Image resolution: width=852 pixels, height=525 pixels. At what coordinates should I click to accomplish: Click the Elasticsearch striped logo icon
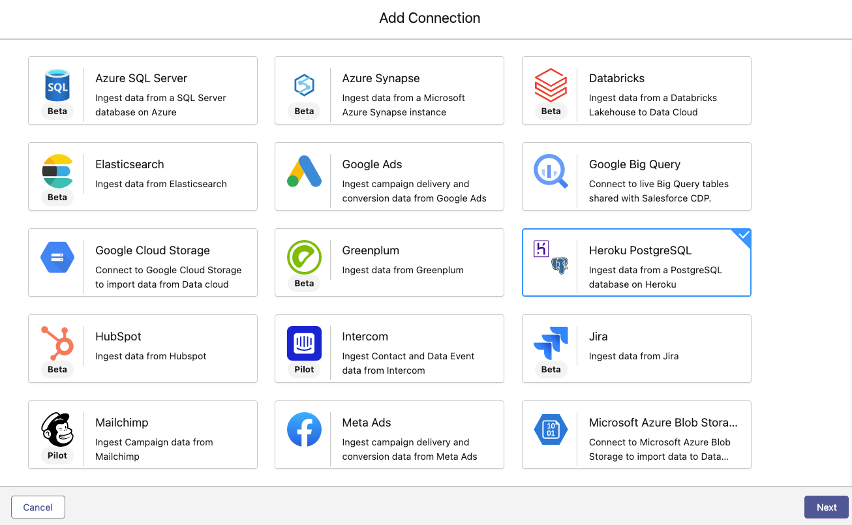click(x=57, y=171)
